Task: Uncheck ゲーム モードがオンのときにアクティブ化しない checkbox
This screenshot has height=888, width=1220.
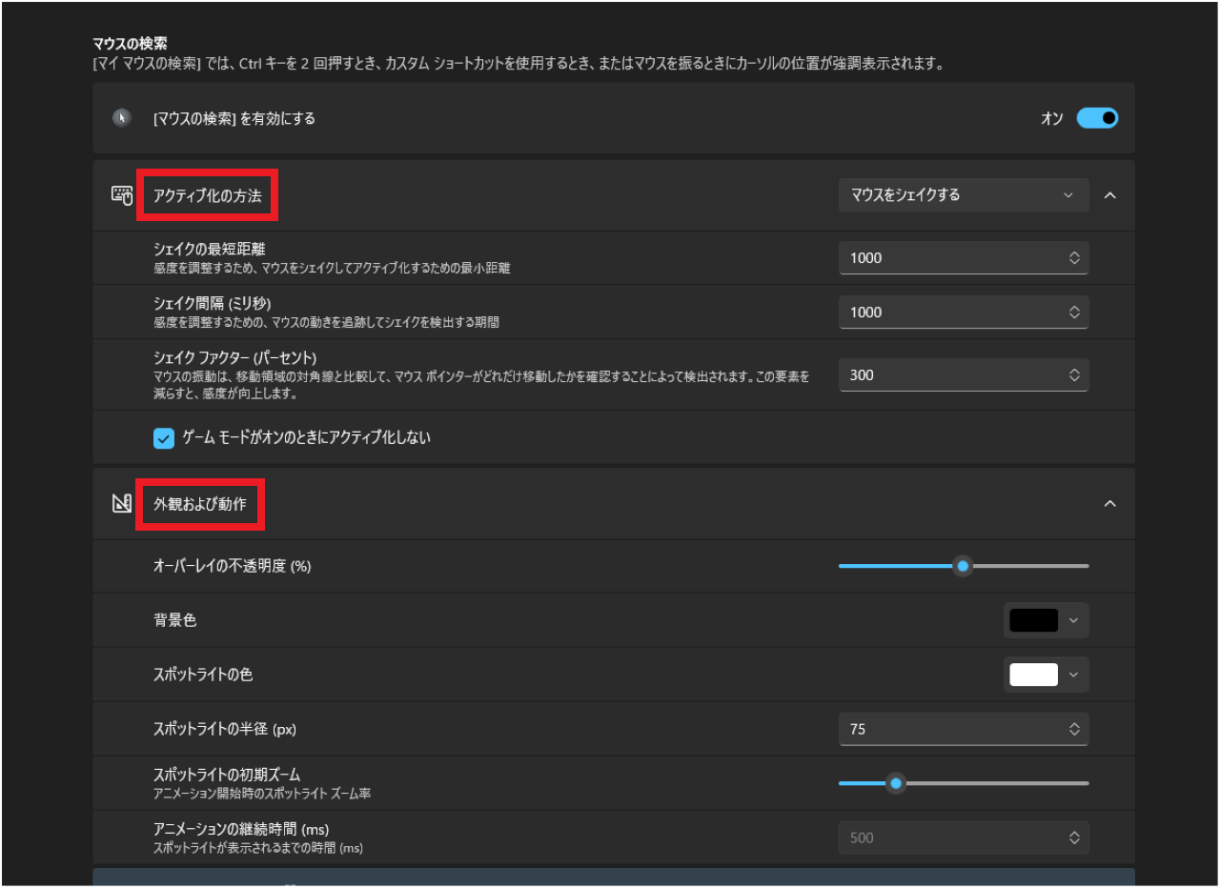Action: click(164, 437)
